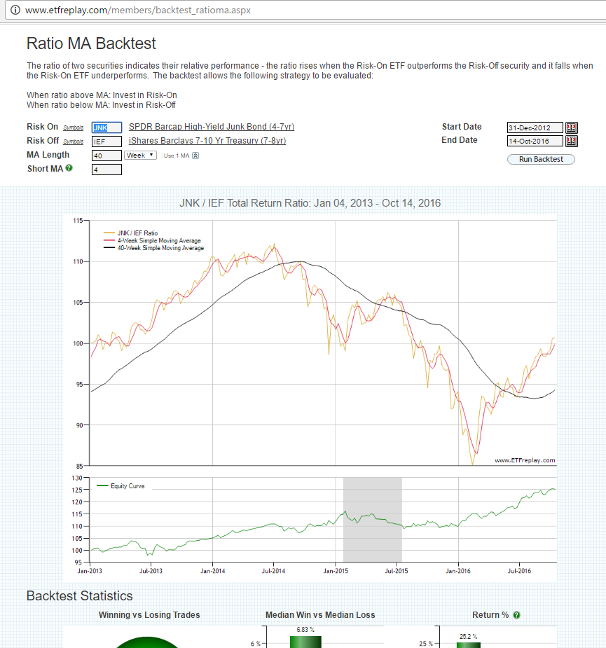This screenshot has height=648, width=606.
Task: Open the SPDR Barcap High-Yield Junk Bond link
Action: pyautogui.click(x=212, y=127)
